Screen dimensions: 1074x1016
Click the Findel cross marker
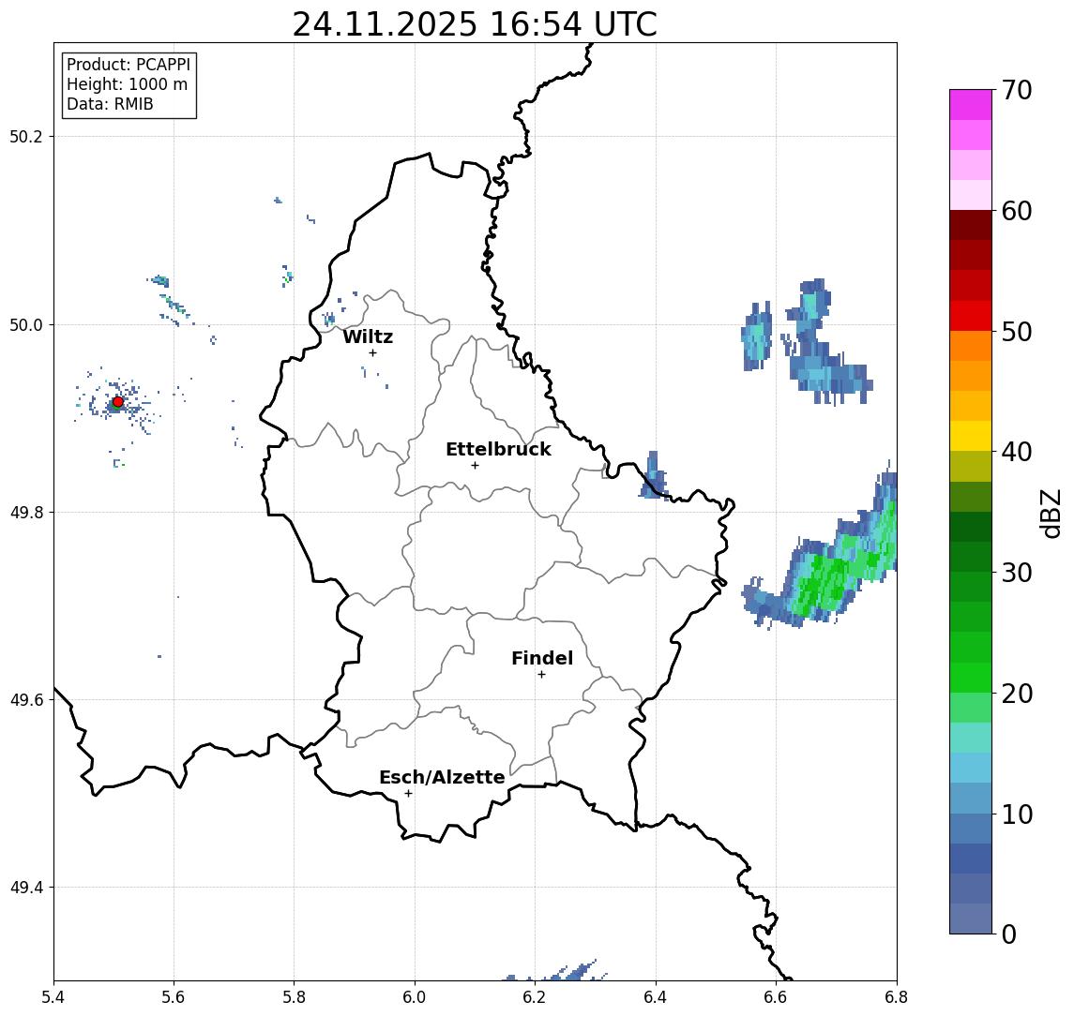coord(541,675)
